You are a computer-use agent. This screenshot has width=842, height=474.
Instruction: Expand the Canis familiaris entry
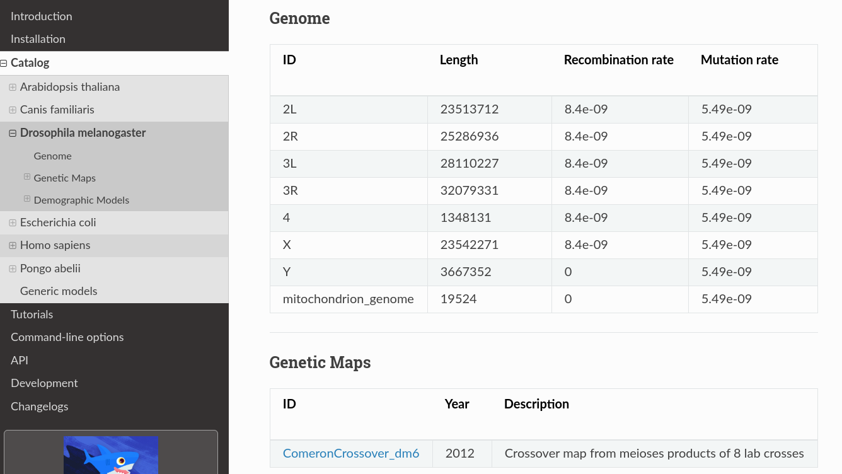click(x=11, y=110)
